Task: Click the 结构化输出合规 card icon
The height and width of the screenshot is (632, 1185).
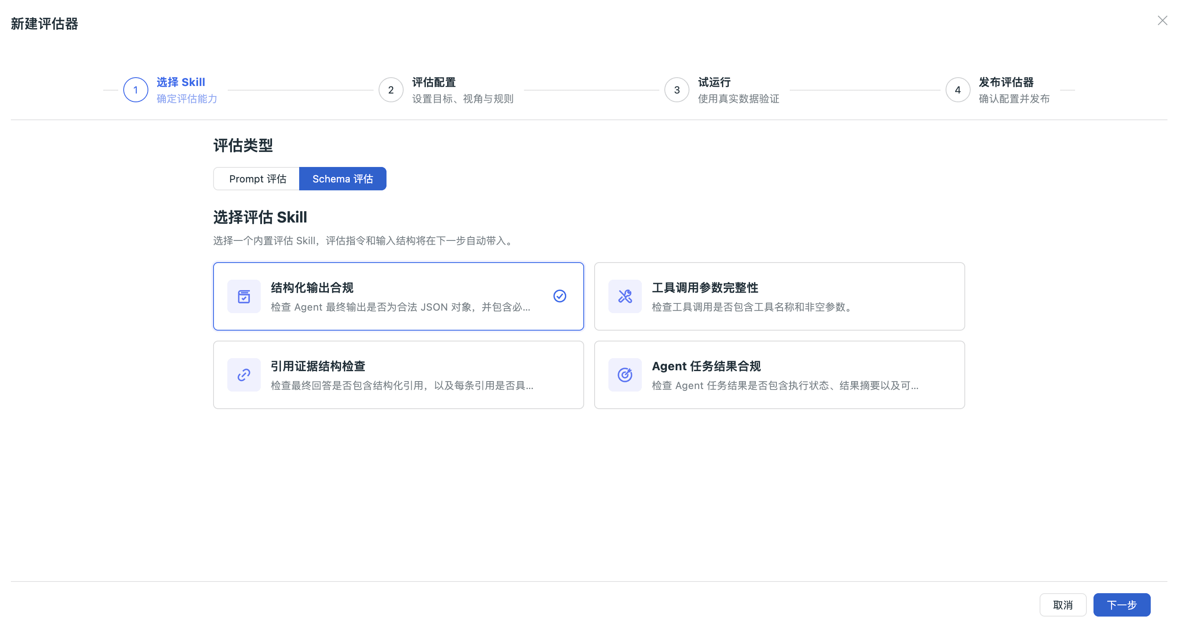Action: (x=244, y=296)
